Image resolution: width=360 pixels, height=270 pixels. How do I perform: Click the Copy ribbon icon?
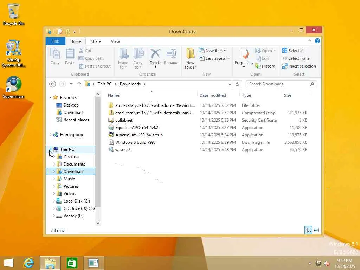click(x=55, y=57)
